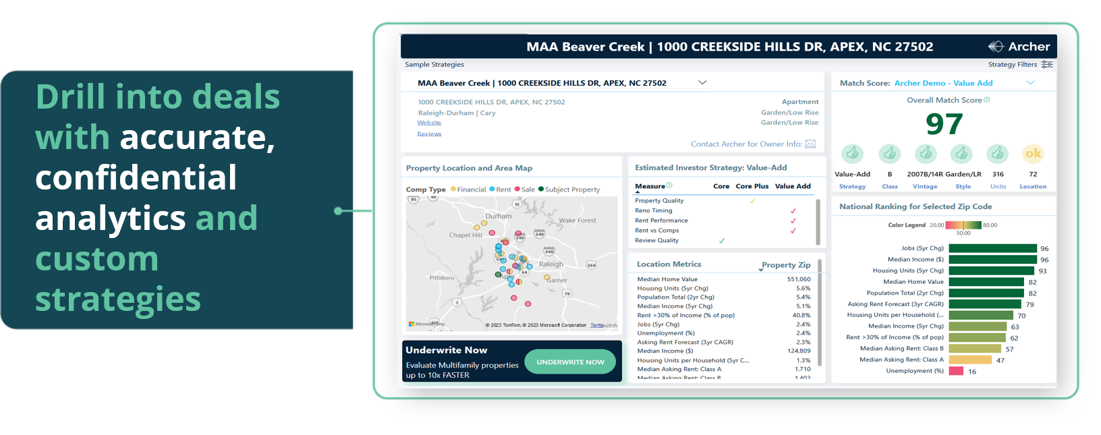Click the UNDERWRITE NOW button
Screen dimensions: 1101x435
(x=570, y=362)
